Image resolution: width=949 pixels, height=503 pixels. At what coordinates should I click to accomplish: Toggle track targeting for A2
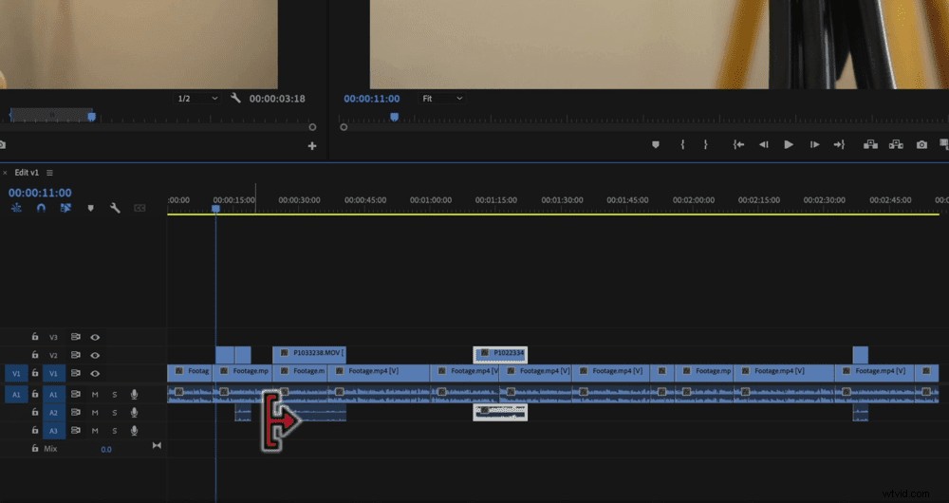pyautogui.click(x=54, y=413)
